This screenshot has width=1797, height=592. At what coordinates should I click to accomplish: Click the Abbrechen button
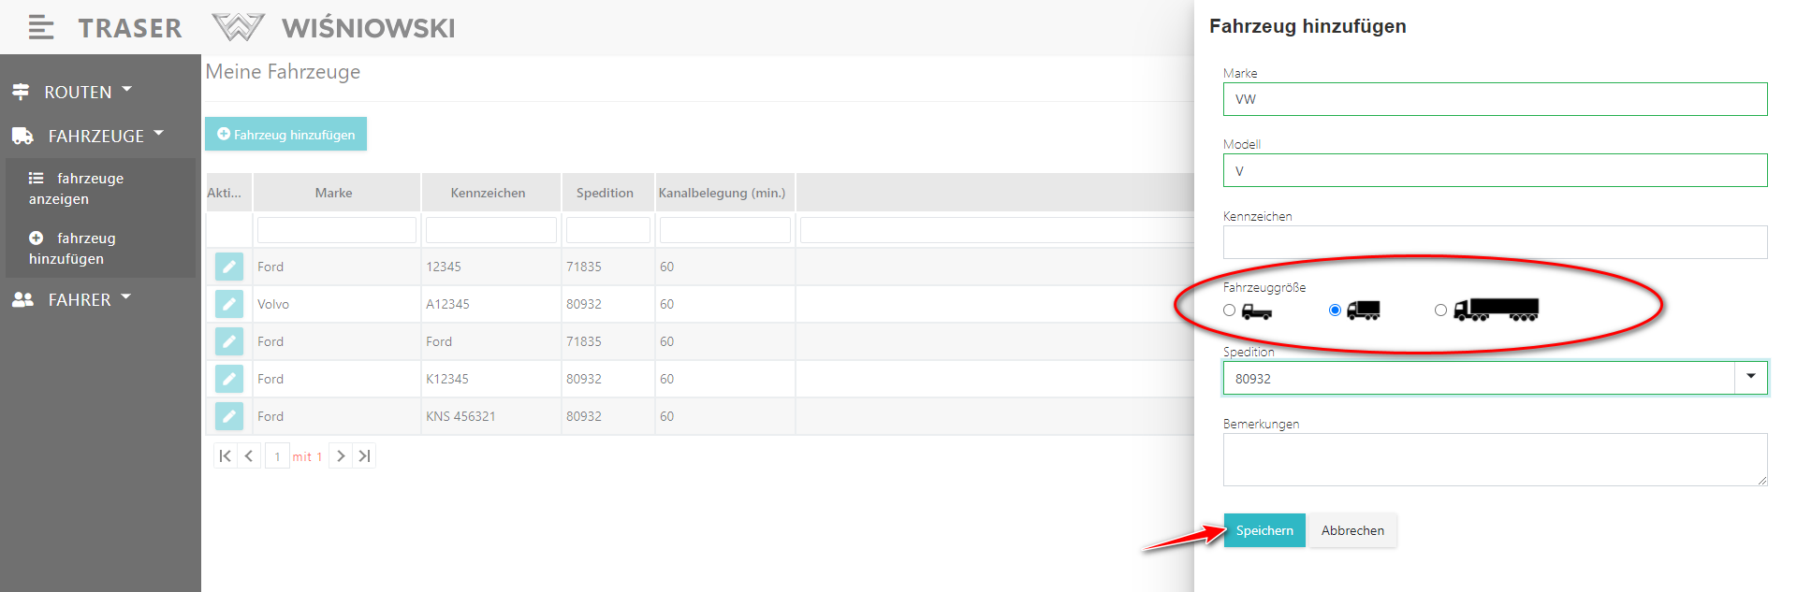[x=1352, y=530]
